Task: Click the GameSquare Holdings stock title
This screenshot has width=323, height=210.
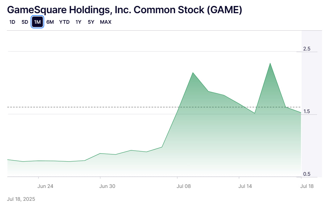Action: (x=125, y=10)
